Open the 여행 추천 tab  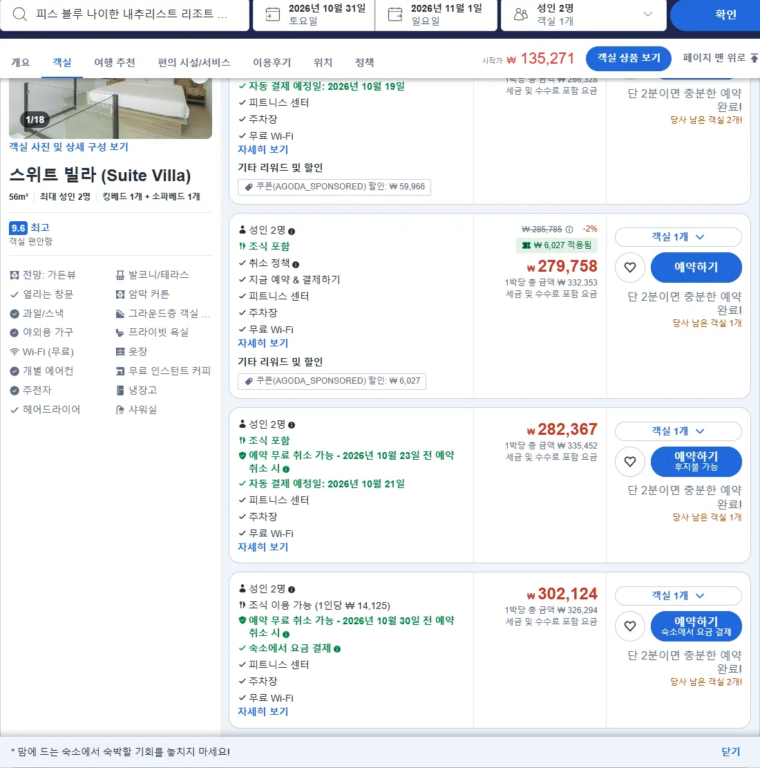[x=115, y=62]
